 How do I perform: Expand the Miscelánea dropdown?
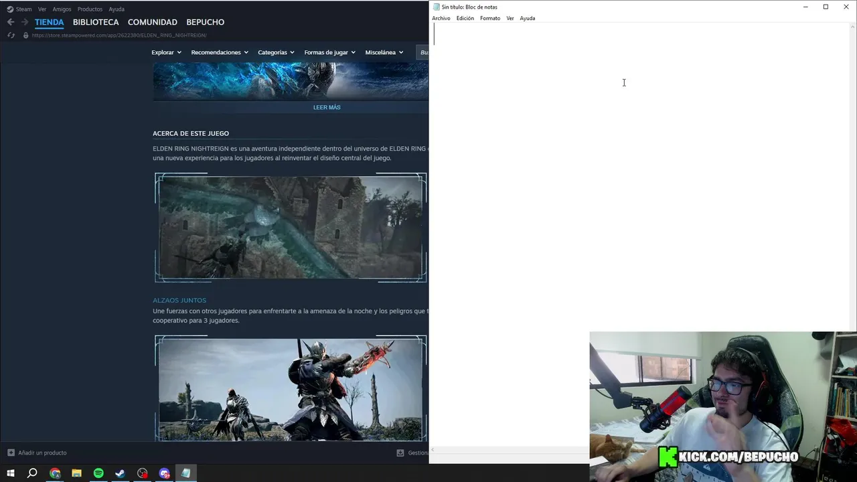point(384,52)
